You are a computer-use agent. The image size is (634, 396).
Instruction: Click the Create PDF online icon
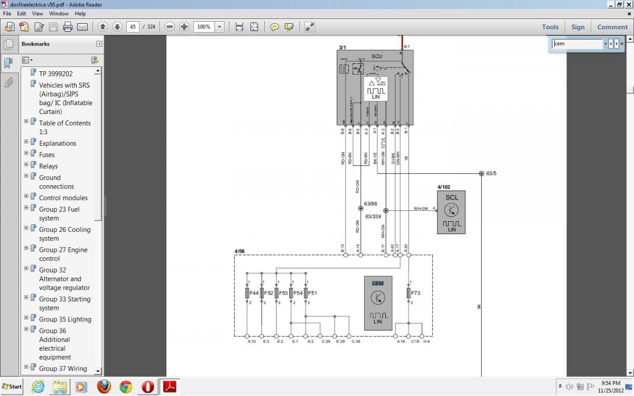point(24,26)
